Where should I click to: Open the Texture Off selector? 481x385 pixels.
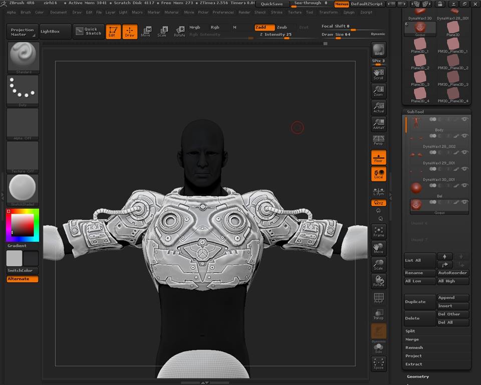[x=23, y=157]
